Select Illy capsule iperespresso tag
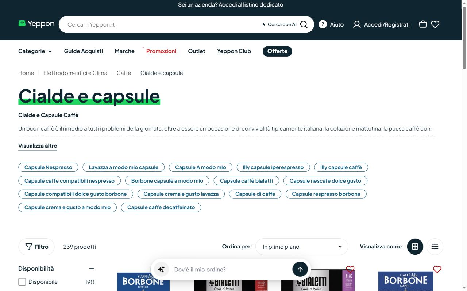This screenshot has width=467, height=291. pos(273,167)
